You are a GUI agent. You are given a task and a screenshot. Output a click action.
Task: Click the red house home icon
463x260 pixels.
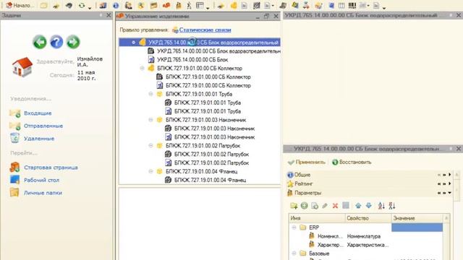point(22,67)
